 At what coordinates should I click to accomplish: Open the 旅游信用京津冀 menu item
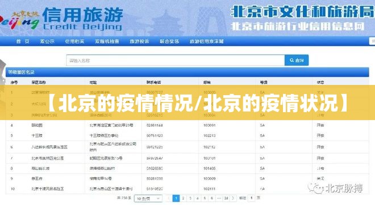[x=206, y=41]
